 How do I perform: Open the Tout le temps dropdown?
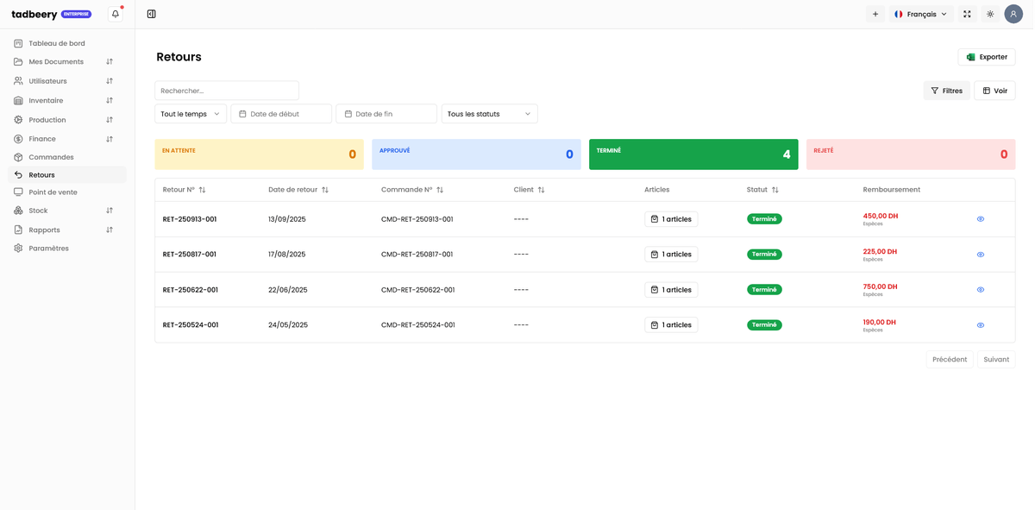click(191, 114)
